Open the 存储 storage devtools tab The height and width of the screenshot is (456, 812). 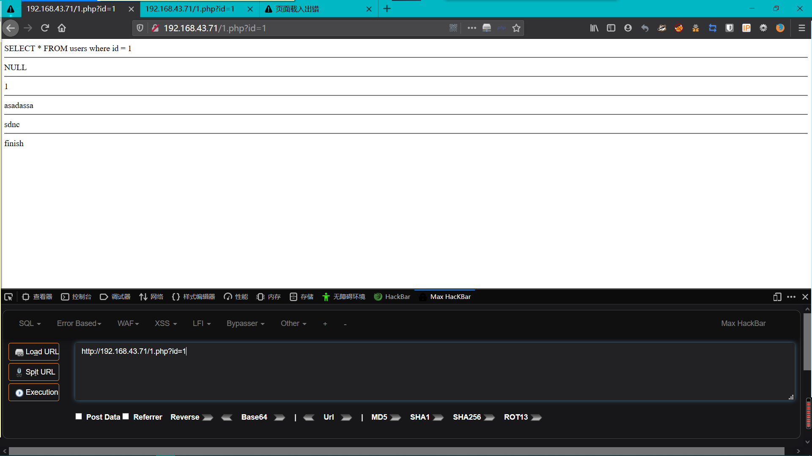(x=302, y=297)
